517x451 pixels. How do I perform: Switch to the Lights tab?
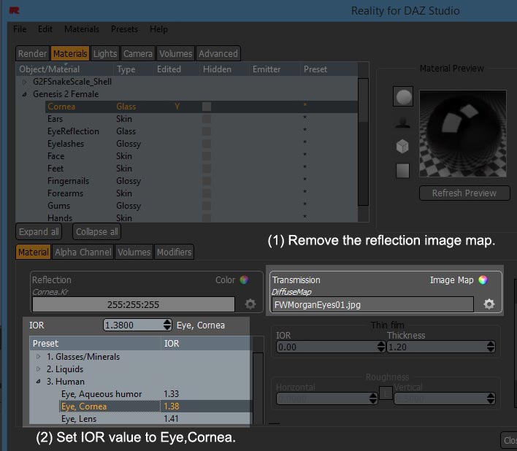105,53
